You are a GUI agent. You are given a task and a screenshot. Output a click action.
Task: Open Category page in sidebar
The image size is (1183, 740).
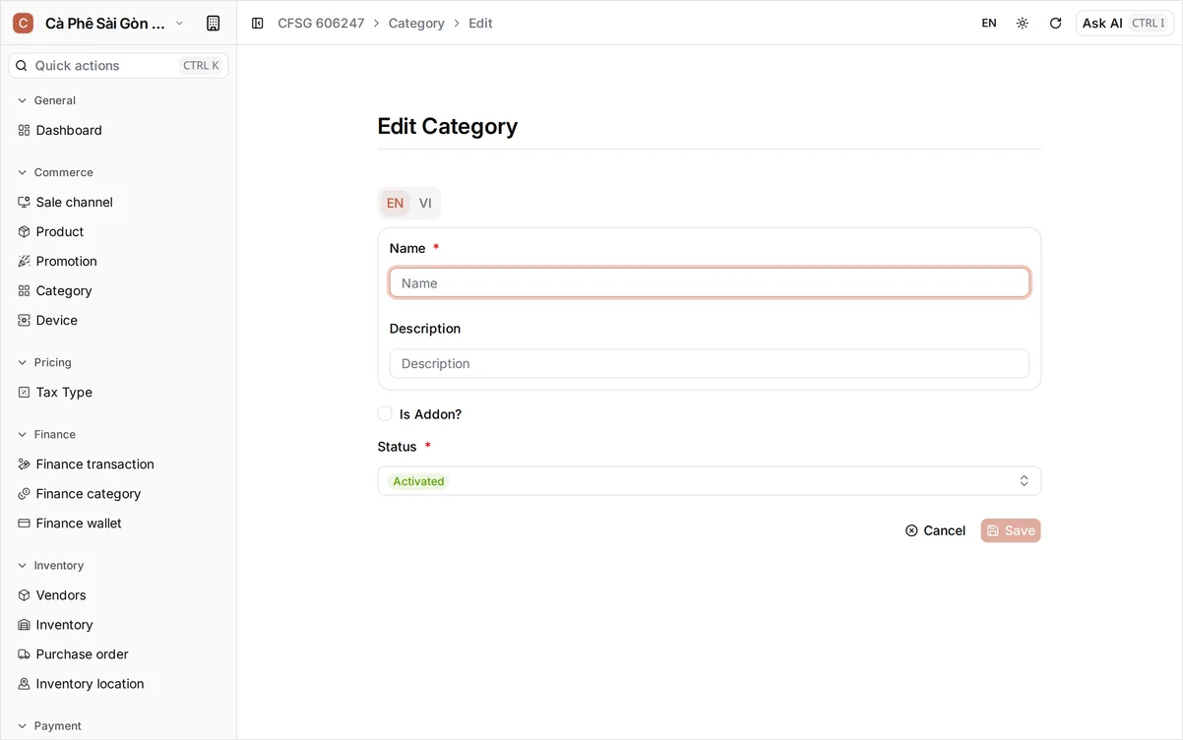point(64,290)
